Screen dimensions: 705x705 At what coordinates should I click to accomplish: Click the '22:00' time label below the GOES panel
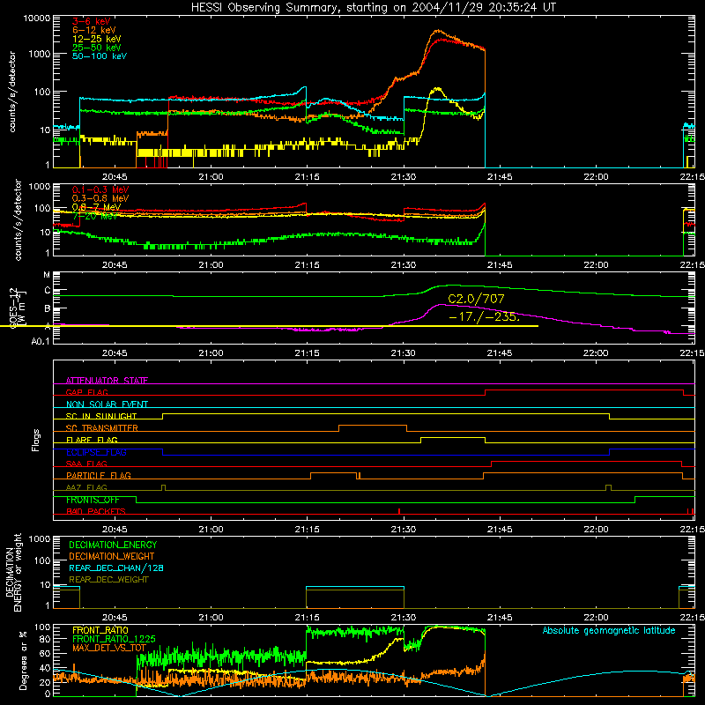(x=597, y=353)
